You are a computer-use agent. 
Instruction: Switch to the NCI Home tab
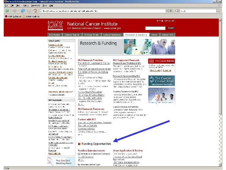pos(55,35)
